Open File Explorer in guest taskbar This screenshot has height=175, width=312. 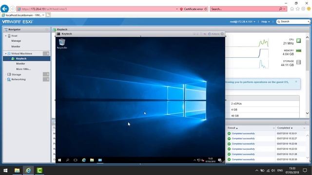[92, 160]
